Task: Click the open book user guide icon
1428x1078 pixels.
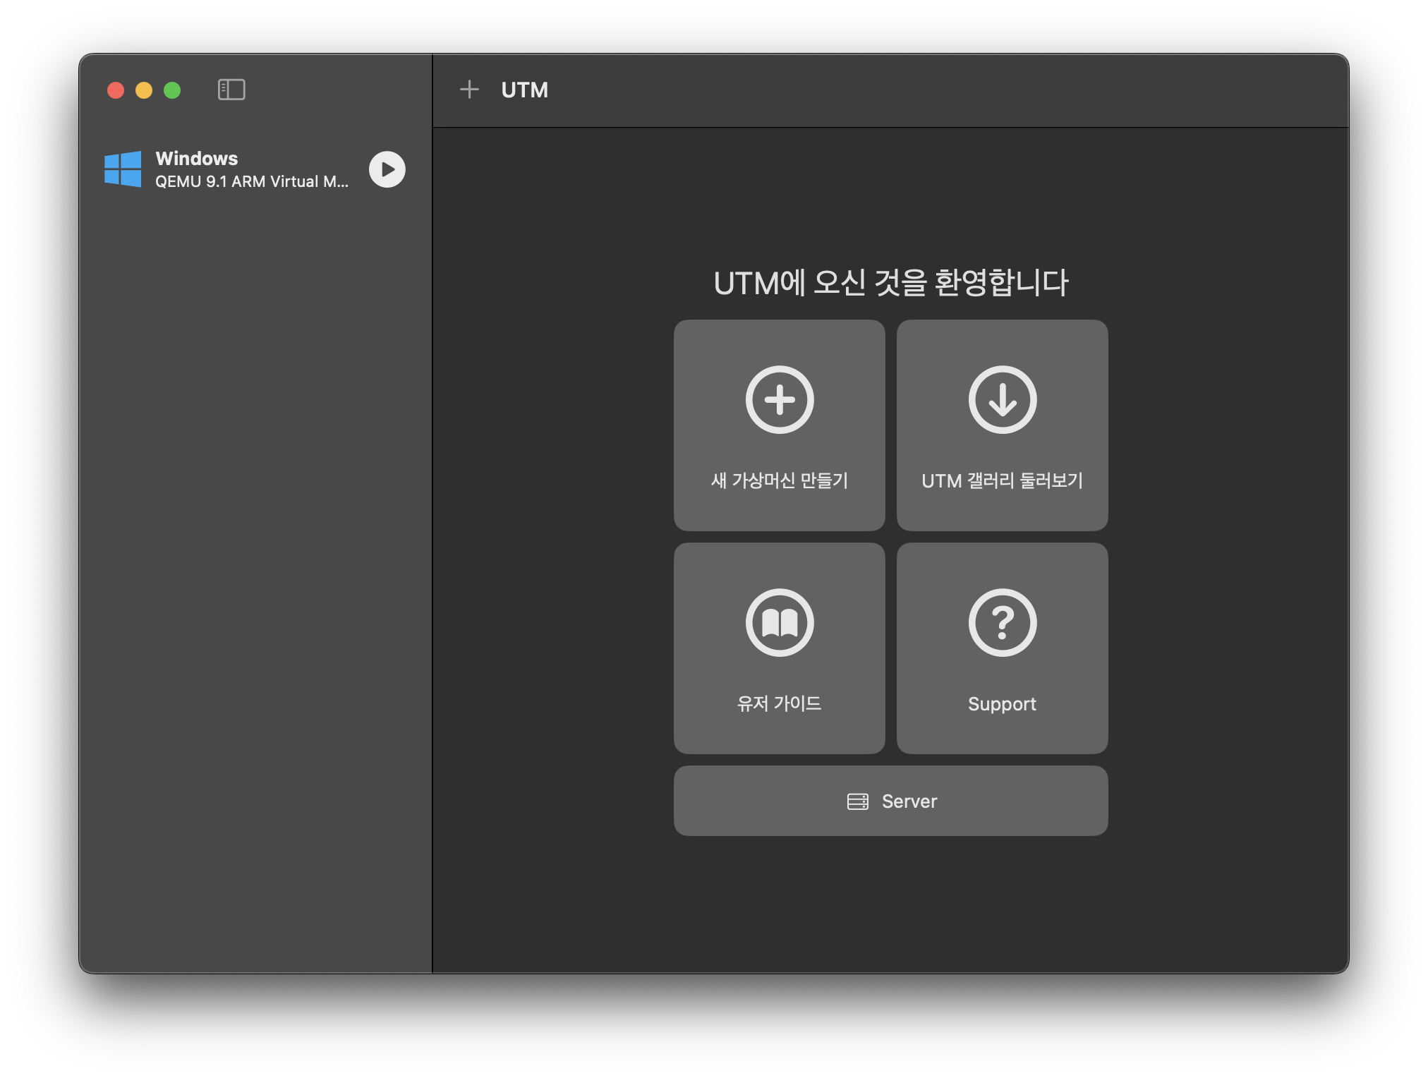Action: point(780,622)
